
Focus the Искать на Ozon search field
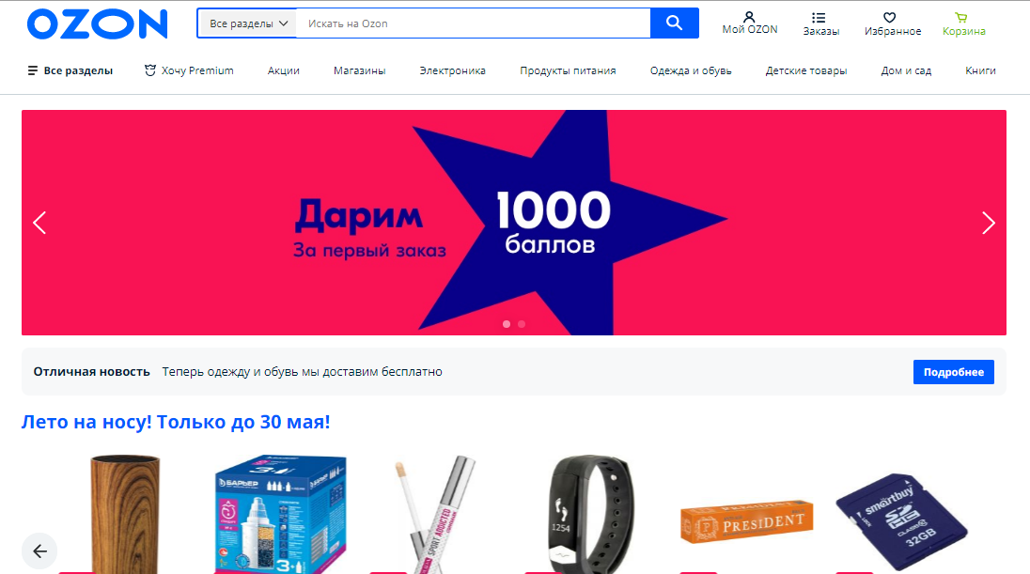473,23
